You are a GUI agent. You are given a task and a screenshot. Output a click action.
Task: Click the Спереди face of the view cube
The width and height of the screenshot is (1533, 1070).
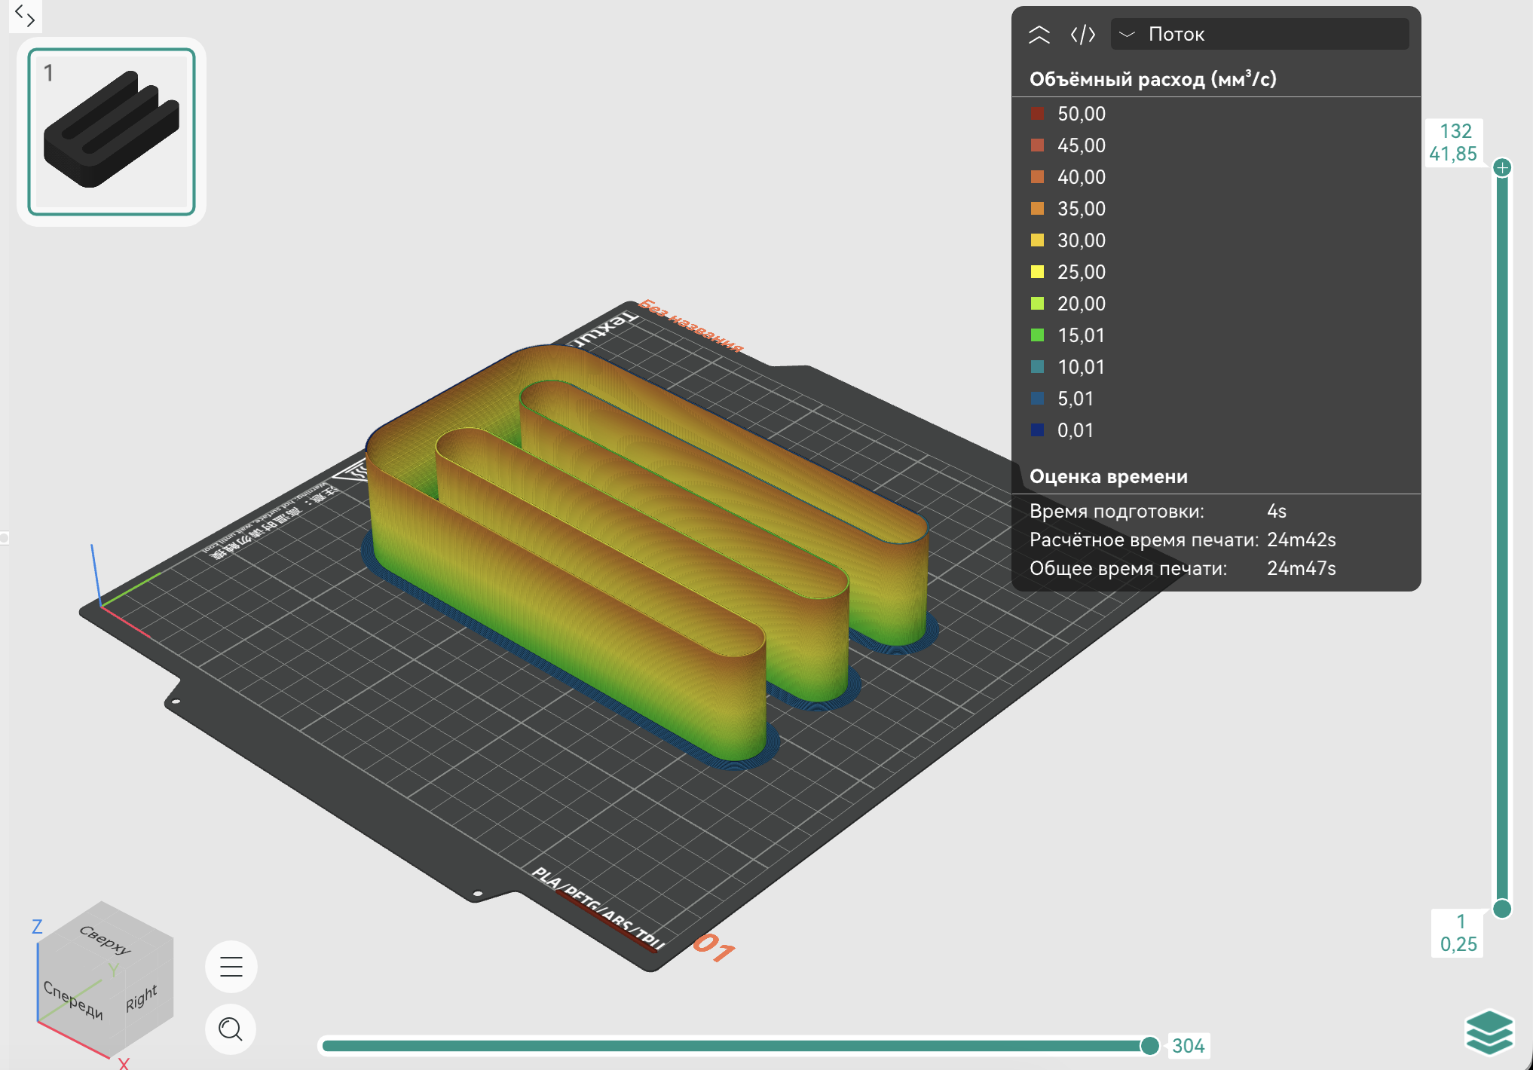72,999
